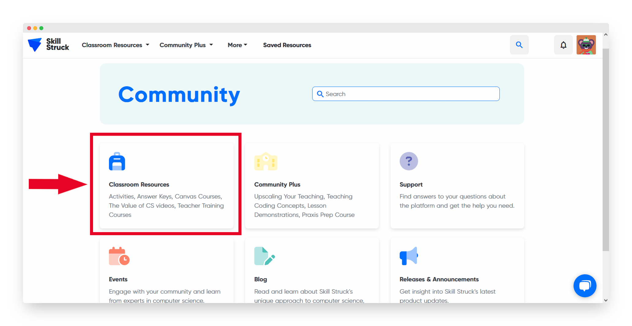Click inside the Community search field

(x=405, y=94)
